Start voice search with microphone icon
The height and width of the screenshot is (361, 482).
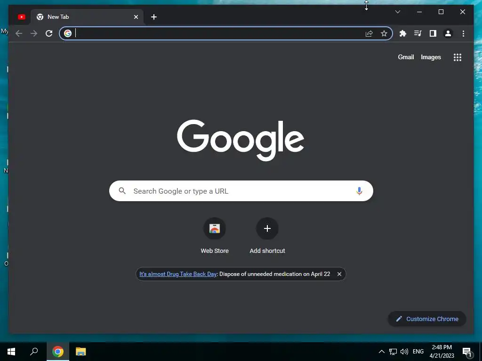click(x=359, y=191)
